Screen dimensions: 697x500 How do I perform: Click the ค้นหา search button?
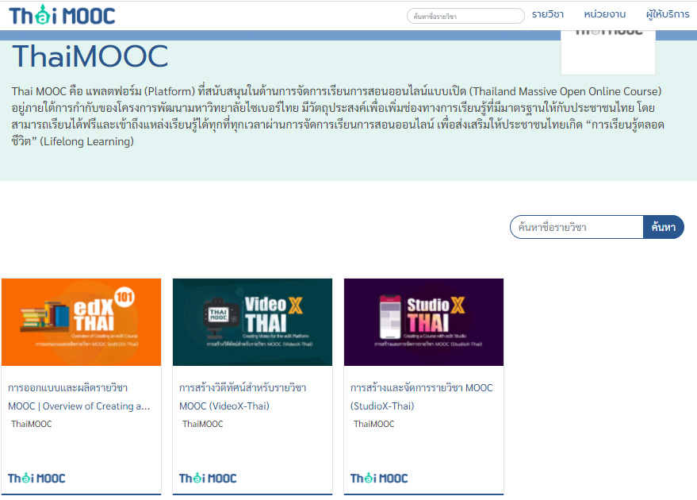click(663, 227)
